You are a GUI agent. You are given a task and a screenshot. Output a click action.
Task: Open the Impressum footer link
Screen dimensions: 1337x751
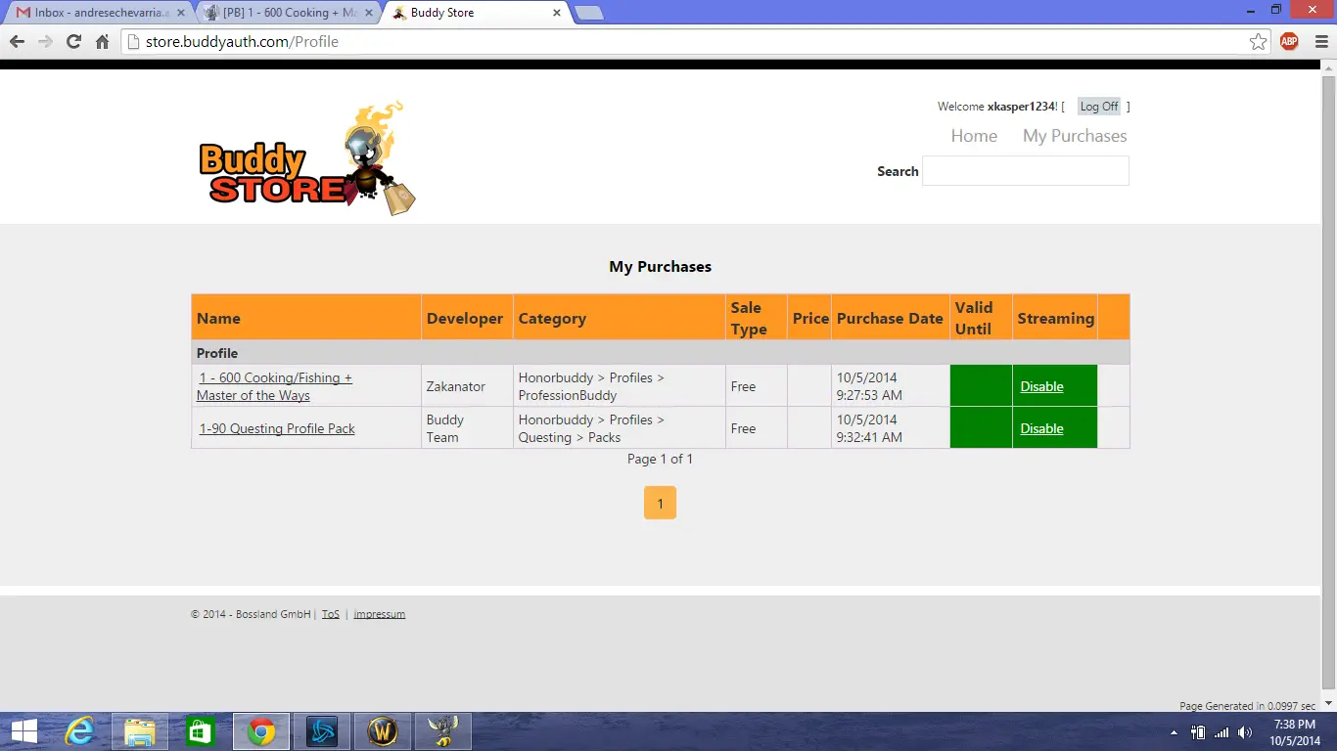point(380,614)
